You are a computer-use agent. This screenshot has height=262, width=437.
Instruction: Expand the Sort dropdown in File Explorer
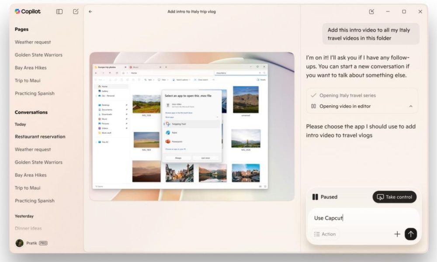coord(149,80)
